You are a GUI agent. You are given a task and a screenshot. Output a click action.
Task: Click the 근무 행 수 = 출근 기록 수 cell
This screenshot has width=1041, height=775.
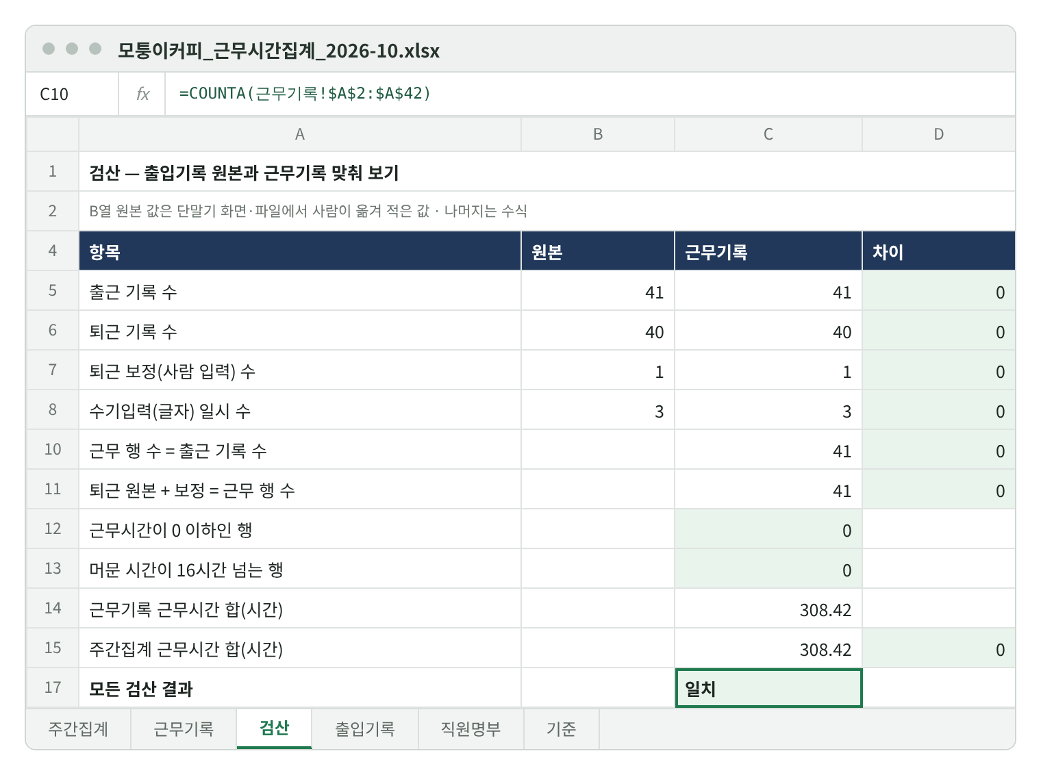300,450
